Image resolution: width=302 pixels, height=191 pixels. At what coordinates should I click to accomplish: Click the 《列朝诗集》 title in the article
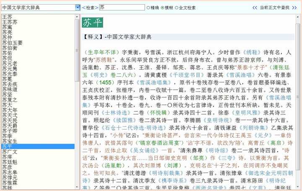tap(253, 128)
